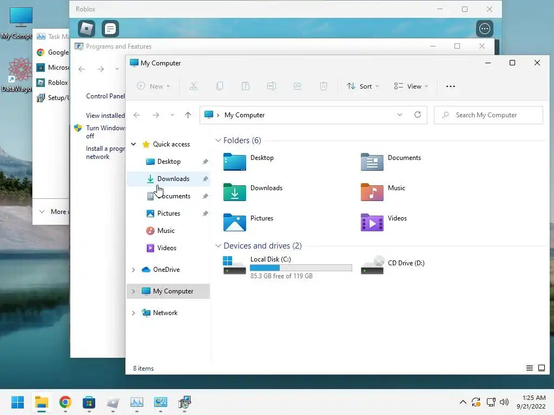Viewport: 554px width, 415px height.
Task: Go up one level with Up arrow
Action: pos(188,115)
